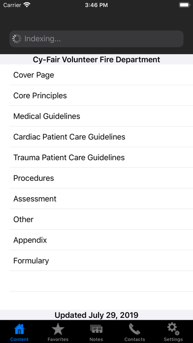This screenshot has height=343, width=193.
Task: Tap the Content home icon
Action: (19, 329)
